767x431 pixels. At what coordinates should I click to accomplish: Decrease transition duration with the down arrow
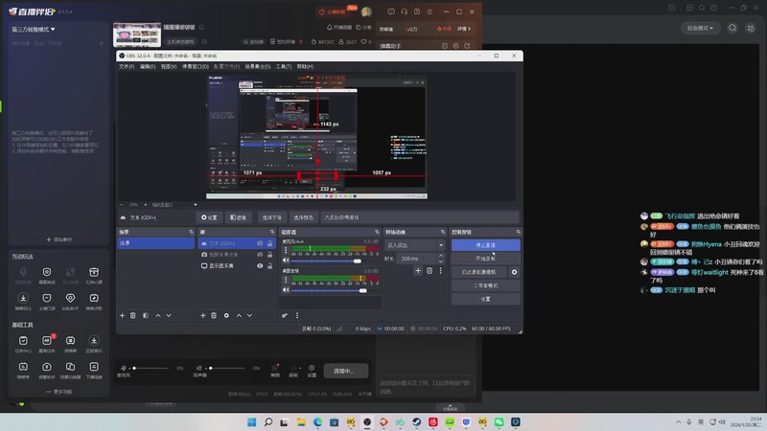point(441,261)
